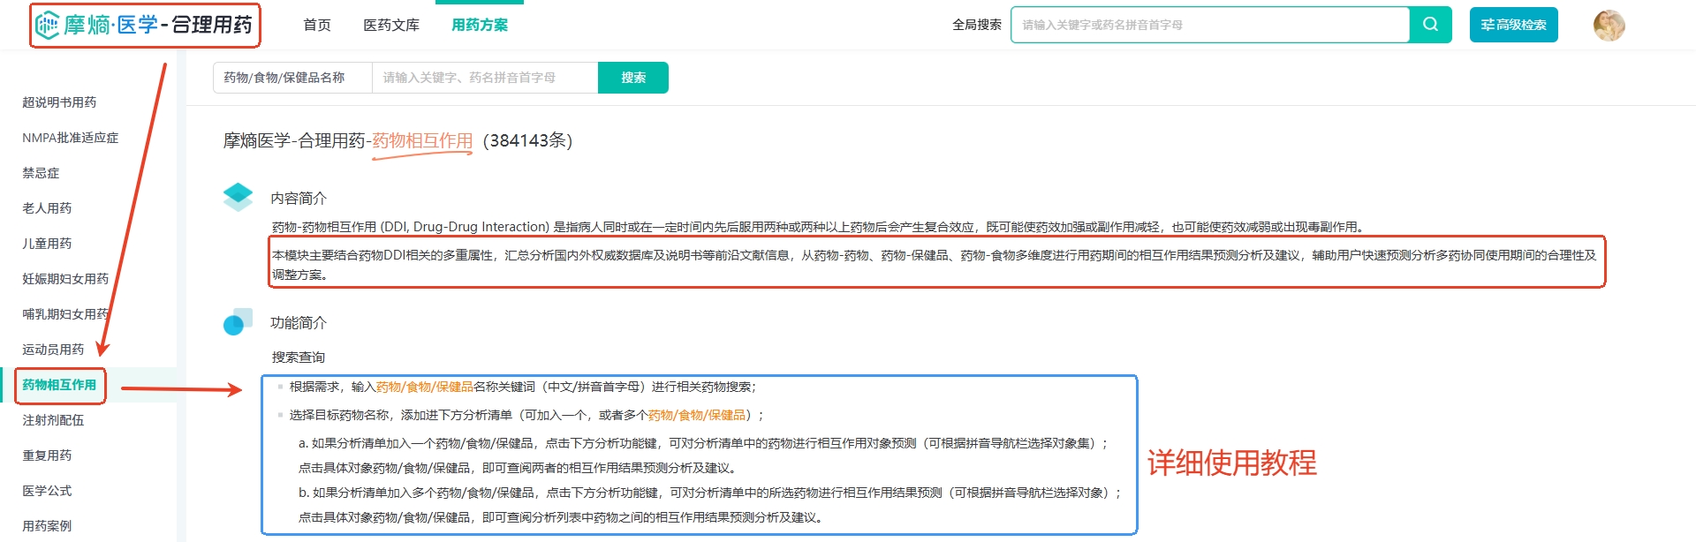Click the 功能简介 section icon
Image resolution: width=1696 pixels, height=542 pixels.
coord(238,322)
